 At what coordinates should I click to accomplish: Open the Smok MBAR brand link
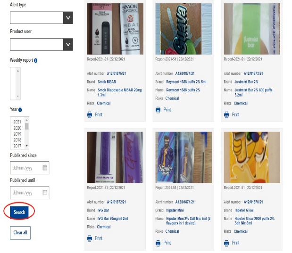coord(107,82)
